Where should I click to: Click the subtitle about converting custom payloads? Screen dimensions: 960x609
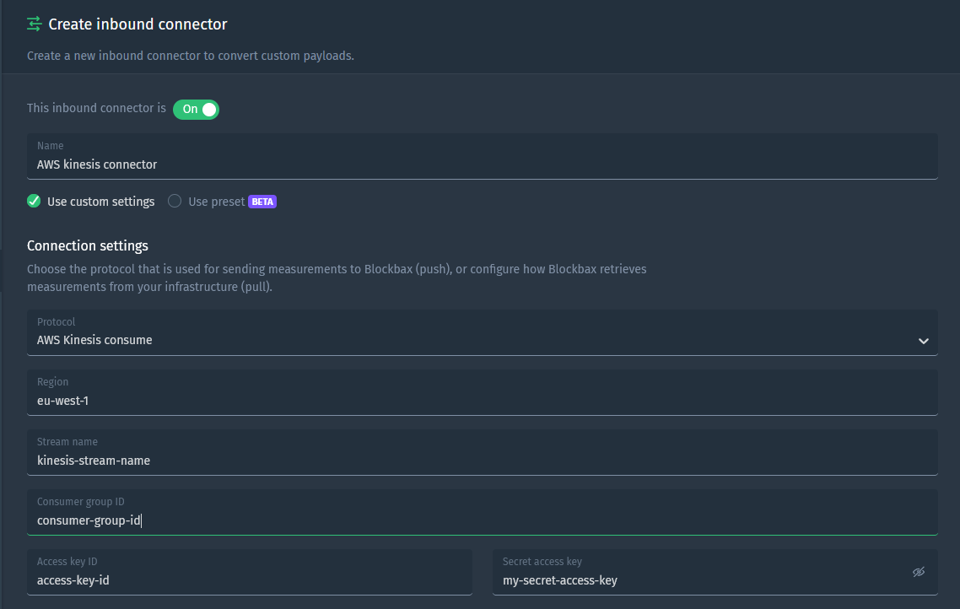click(x=191, y=56)
